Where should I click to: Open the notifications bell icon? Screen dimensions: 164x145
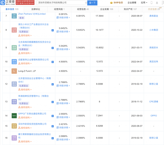coord(157,3)
